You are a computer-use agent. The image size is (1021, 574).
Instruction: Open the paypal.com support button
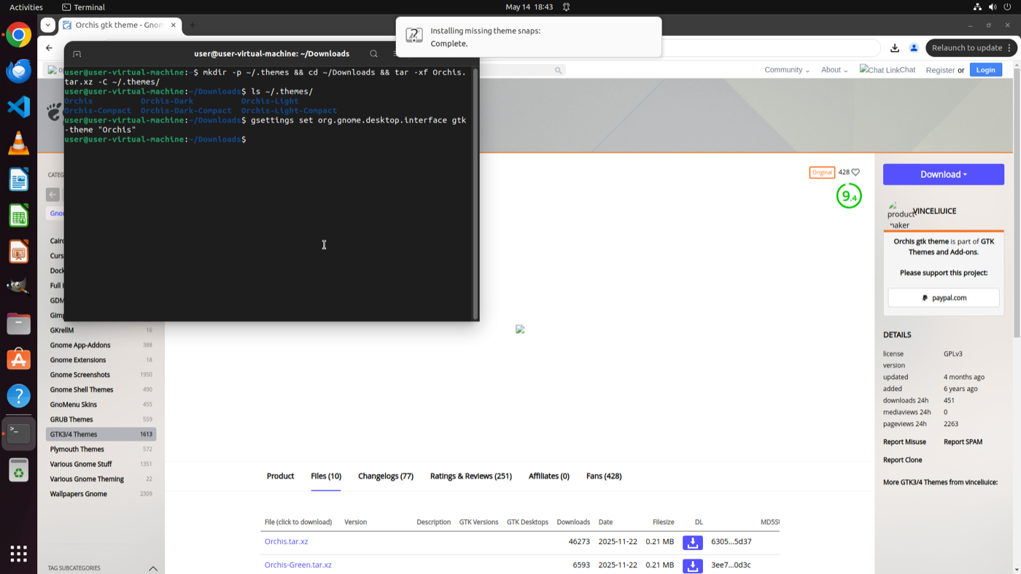coord(944,298)
